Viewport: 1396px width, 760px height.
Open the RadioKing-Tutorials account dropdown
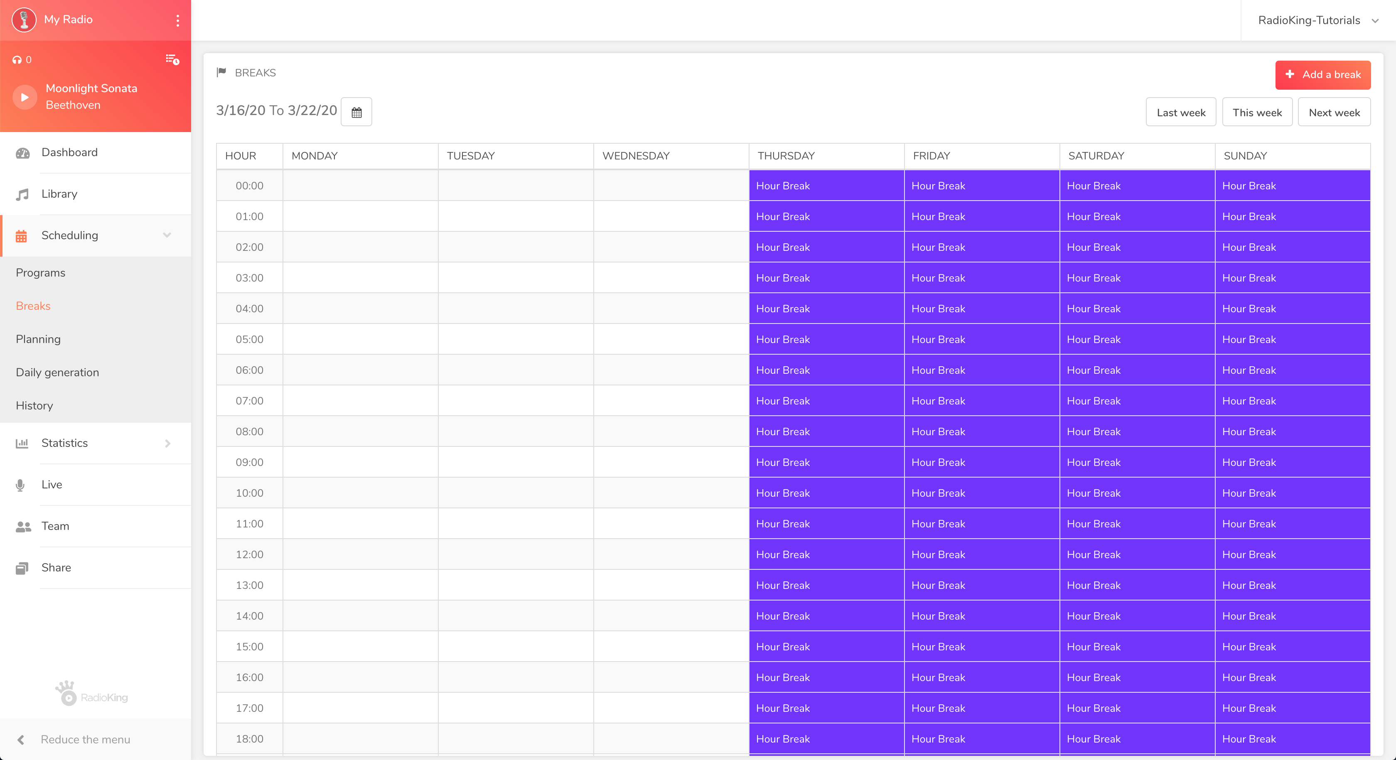coord(1318,21)
